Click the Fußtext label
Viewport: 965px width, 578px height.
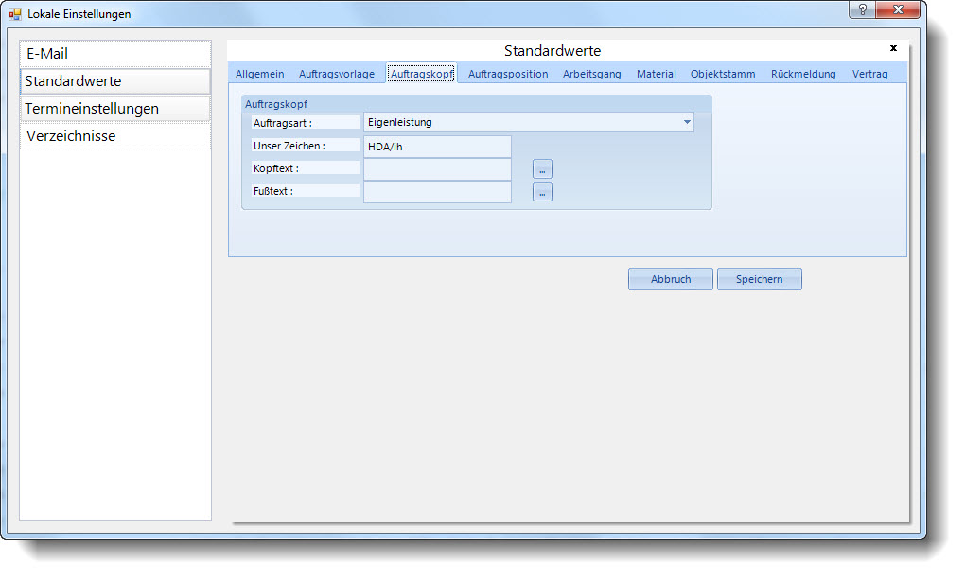click(x=273, y=191)
